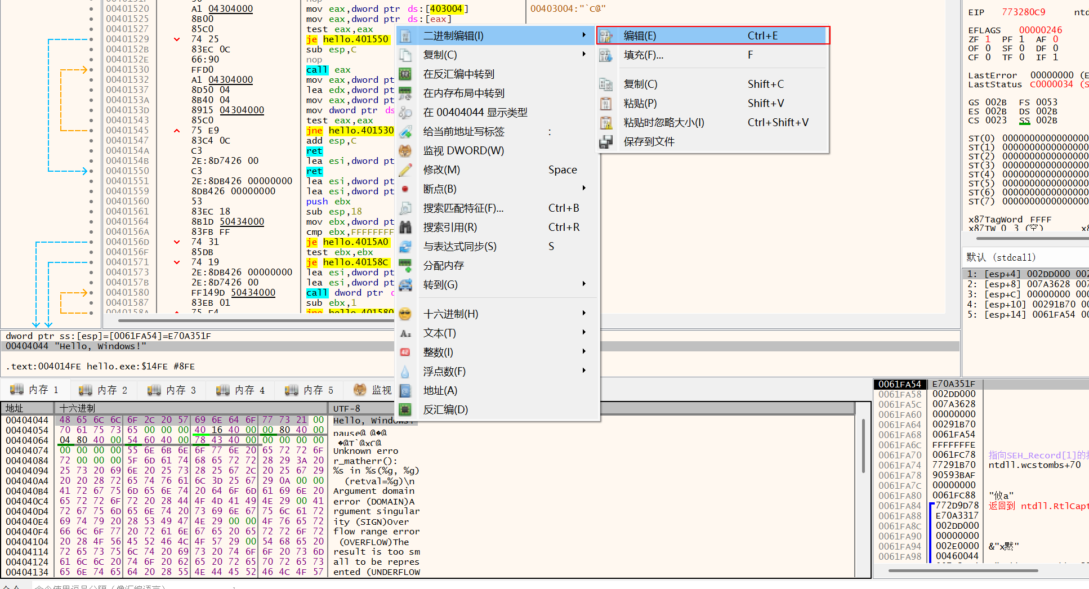Click the EFLAGS value 00000246
This screenshot has height=589, width=1089.
tap(1041, 30)
